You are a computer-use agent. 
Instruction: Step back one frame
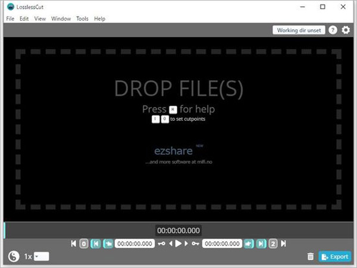(171, 244)
